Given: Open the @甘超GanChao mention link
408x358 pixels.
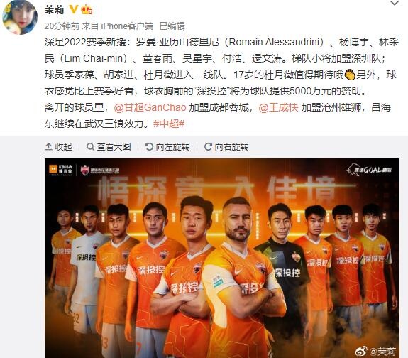Looking at the screenshot, I should pyautogui.click(x=150, y=107).
